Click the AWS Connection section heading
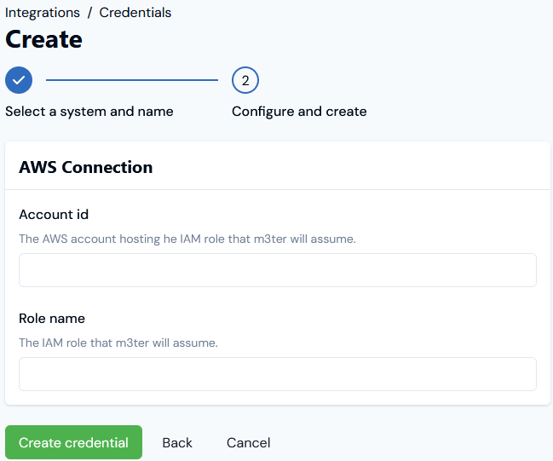 coord(86,167)
